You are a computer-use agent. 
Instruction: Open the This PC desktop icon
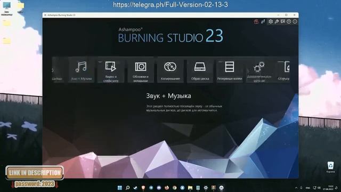pyautogui.click(x=7, y=9)
